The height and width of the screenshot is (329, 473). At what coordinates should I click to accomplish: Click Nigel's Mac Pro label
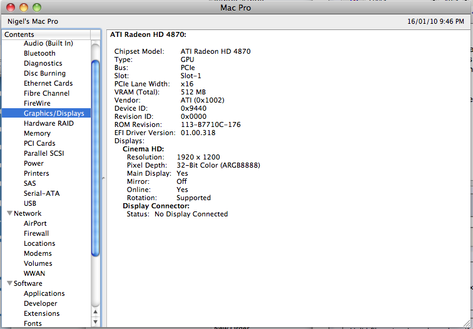[33, 21]
